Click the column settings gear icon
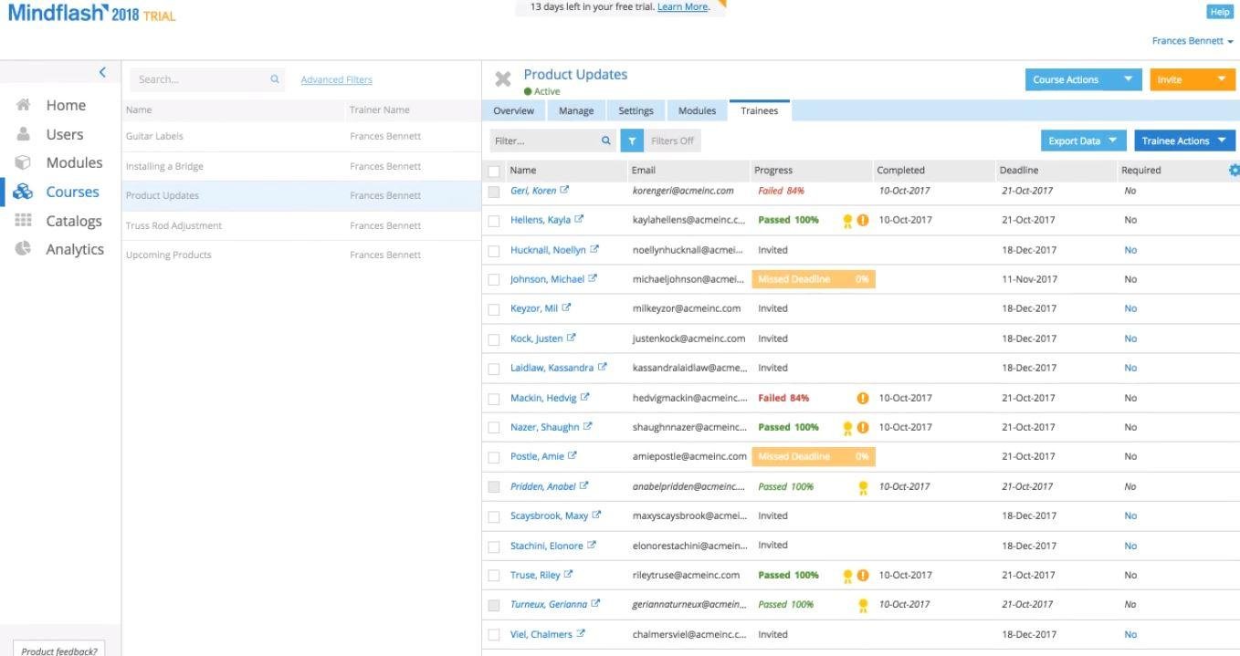The height and width of the screenshot is (656, 1240). coord(1235,170)
